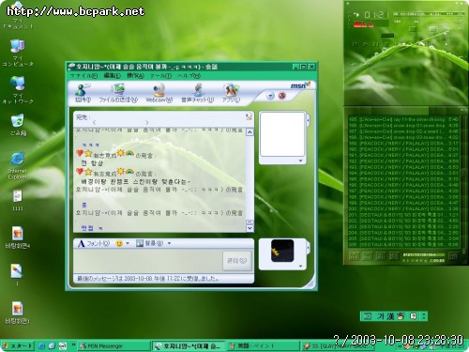Image resolution: width=469 pixels, height=352 pixels.
Task: Click the IME pad icon next to 漢
Action: [401, 316]
